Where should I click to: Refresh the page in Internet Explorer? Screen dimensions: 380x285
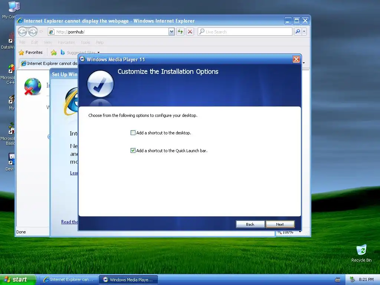click(x=180, y=32)
